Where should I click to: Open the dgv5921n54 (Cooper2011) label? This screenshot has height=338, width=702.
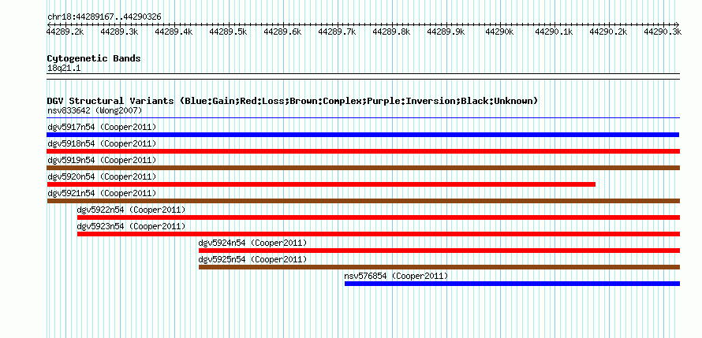[102, 193]
